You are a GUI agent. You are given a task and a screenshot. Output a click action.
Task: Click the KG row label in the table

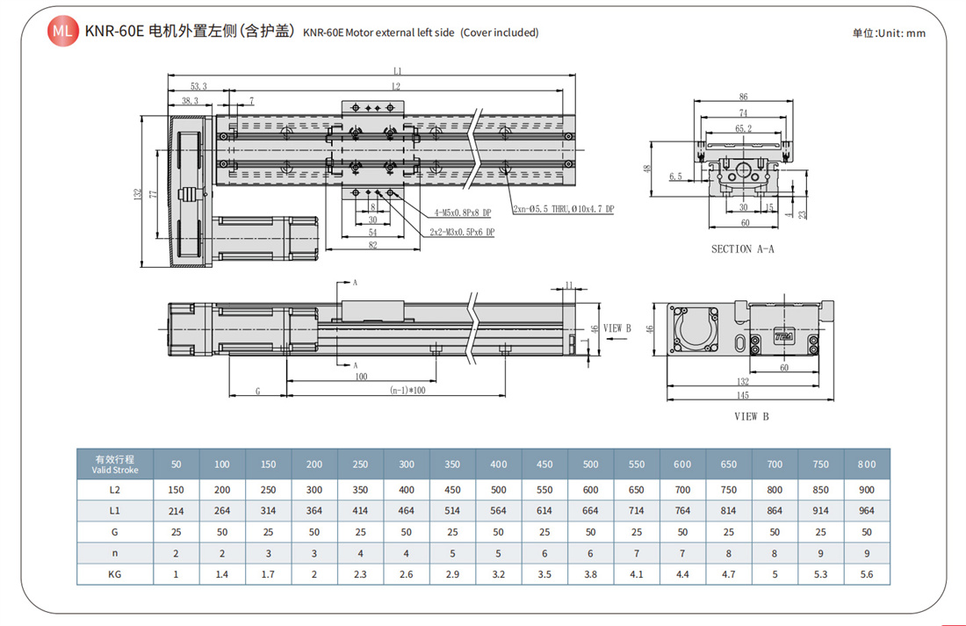click(114, 573)
